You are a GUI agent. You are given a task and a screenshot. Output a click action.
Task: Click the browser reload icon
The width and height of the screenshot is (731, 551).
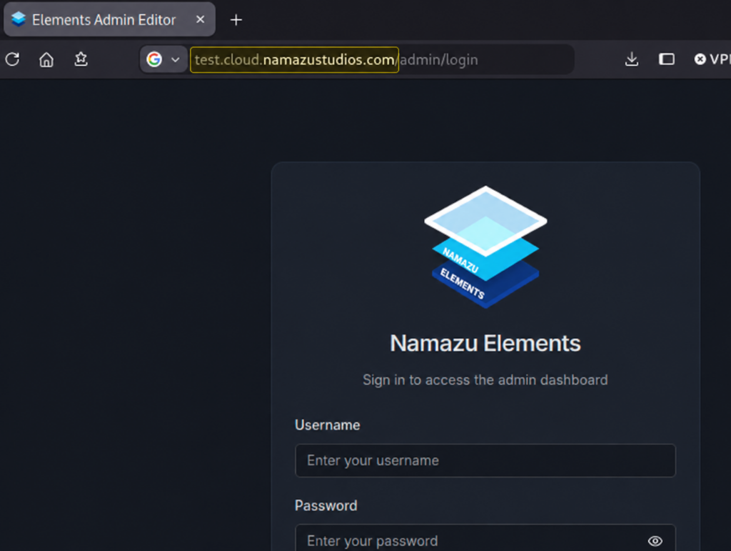[x=13, y=59]
